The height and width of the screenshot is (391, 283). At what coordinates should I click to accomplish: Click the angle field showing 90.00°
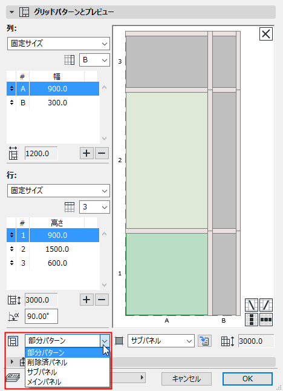pos(41,316)
